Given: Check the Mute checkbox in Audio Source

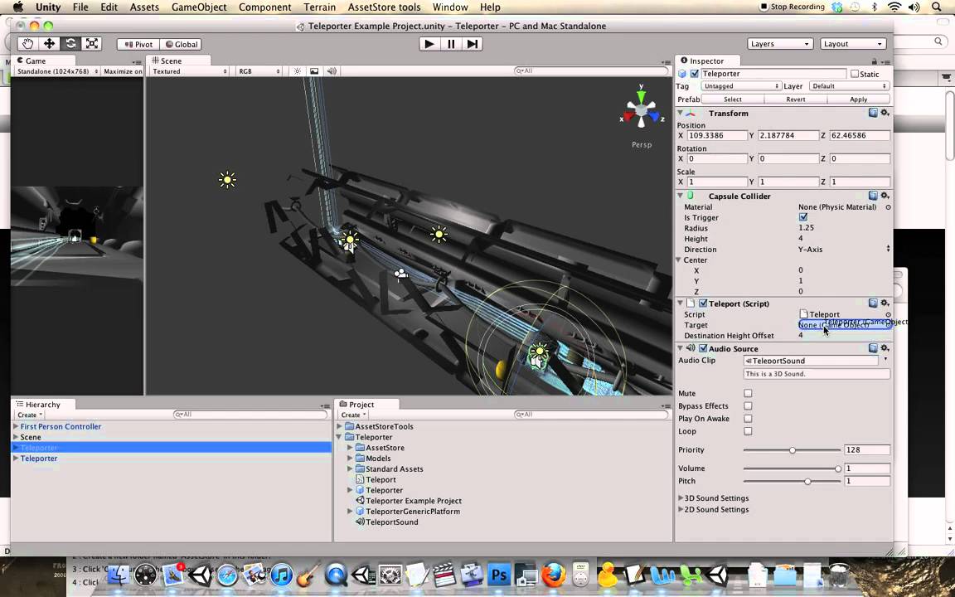Looking at the screenshot, I should tap(749, 393).
